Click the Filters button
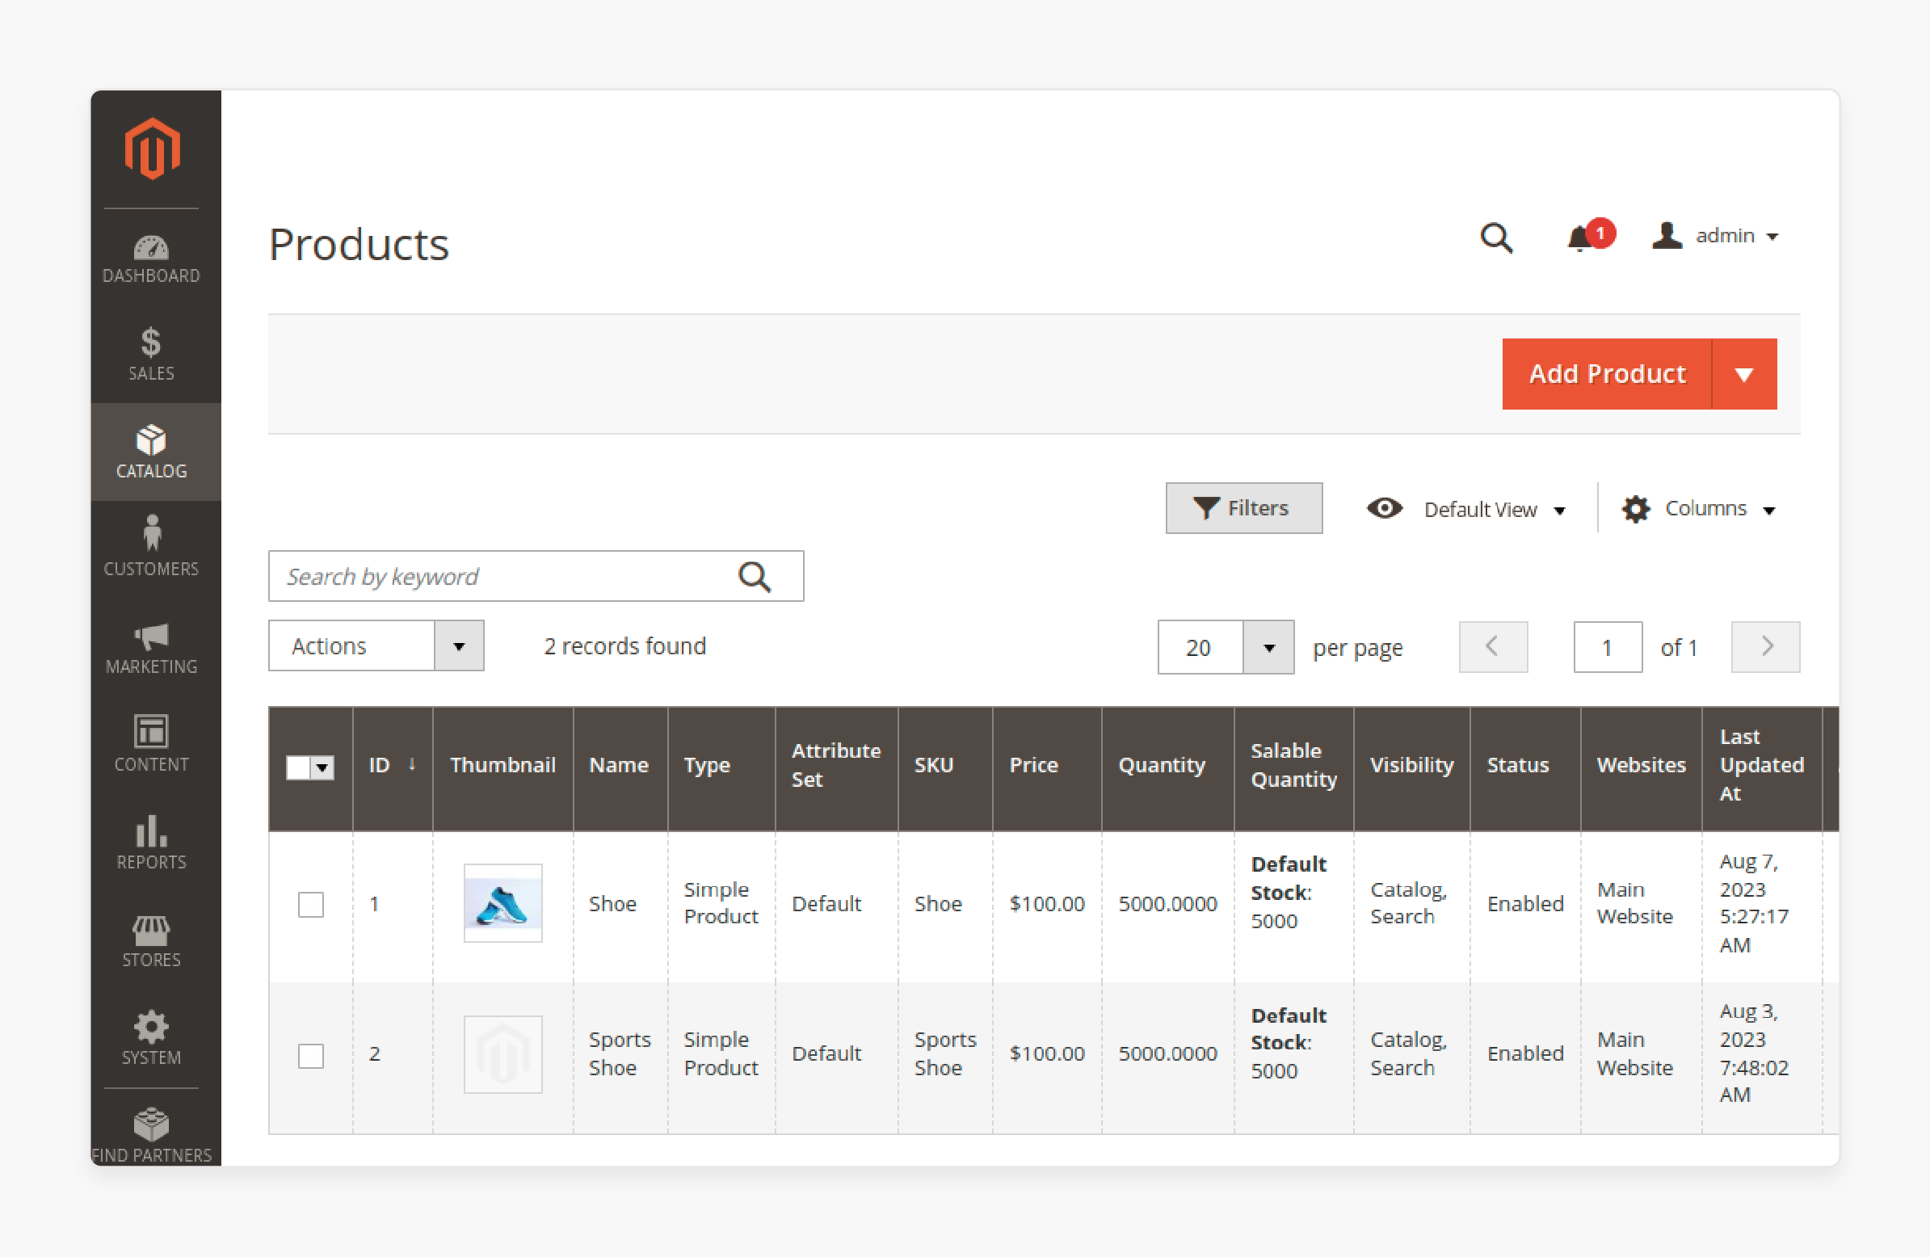Screen dimensions: 1930x1257 1243,509
